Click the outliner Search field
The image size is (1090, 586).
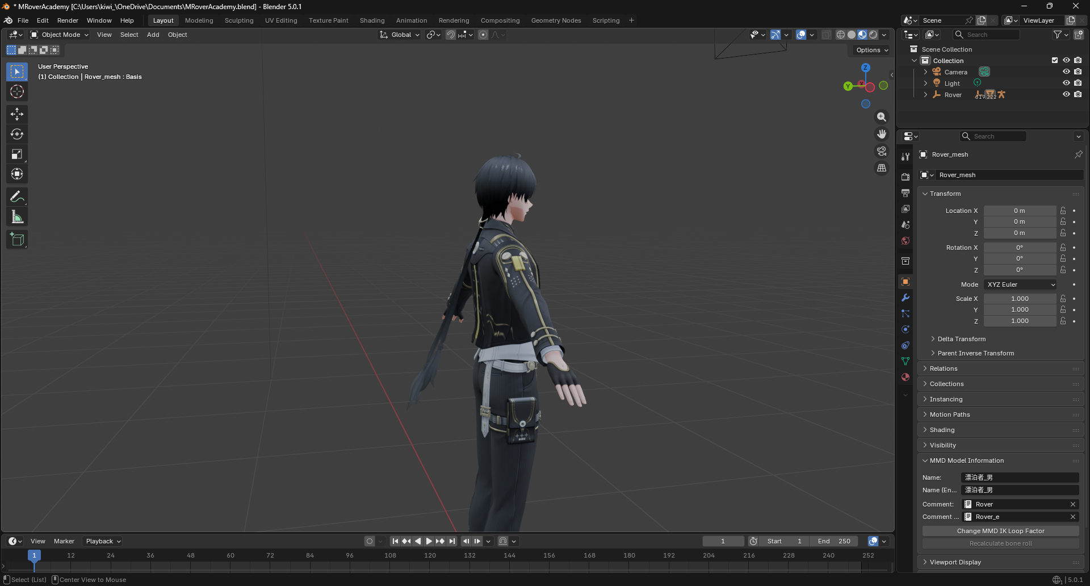(986, 35)
